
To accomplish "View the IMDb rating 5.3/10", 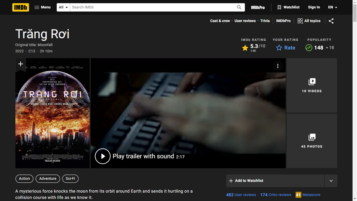I will click(x=254, y=48).
